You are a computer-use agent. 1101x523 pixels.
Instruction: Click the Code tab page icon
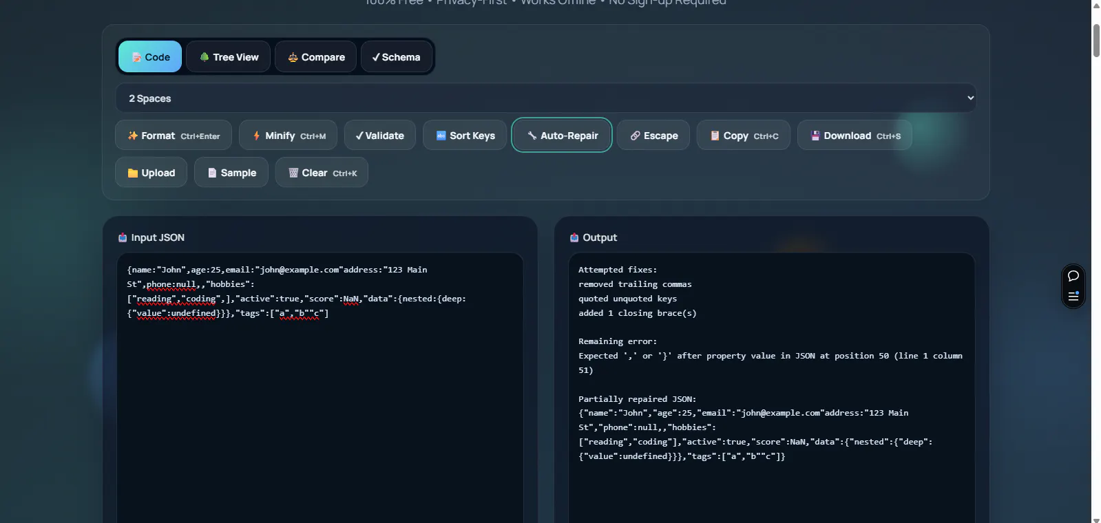point(136,57)
